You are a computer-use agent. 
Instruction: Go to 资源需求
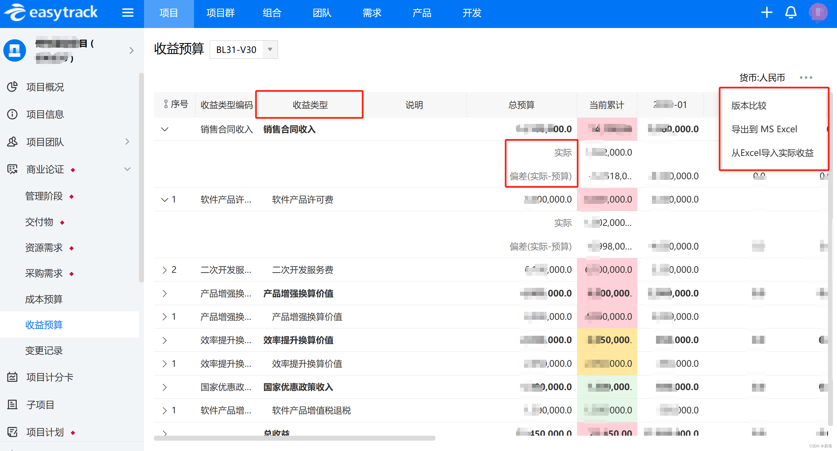[44, 247]
